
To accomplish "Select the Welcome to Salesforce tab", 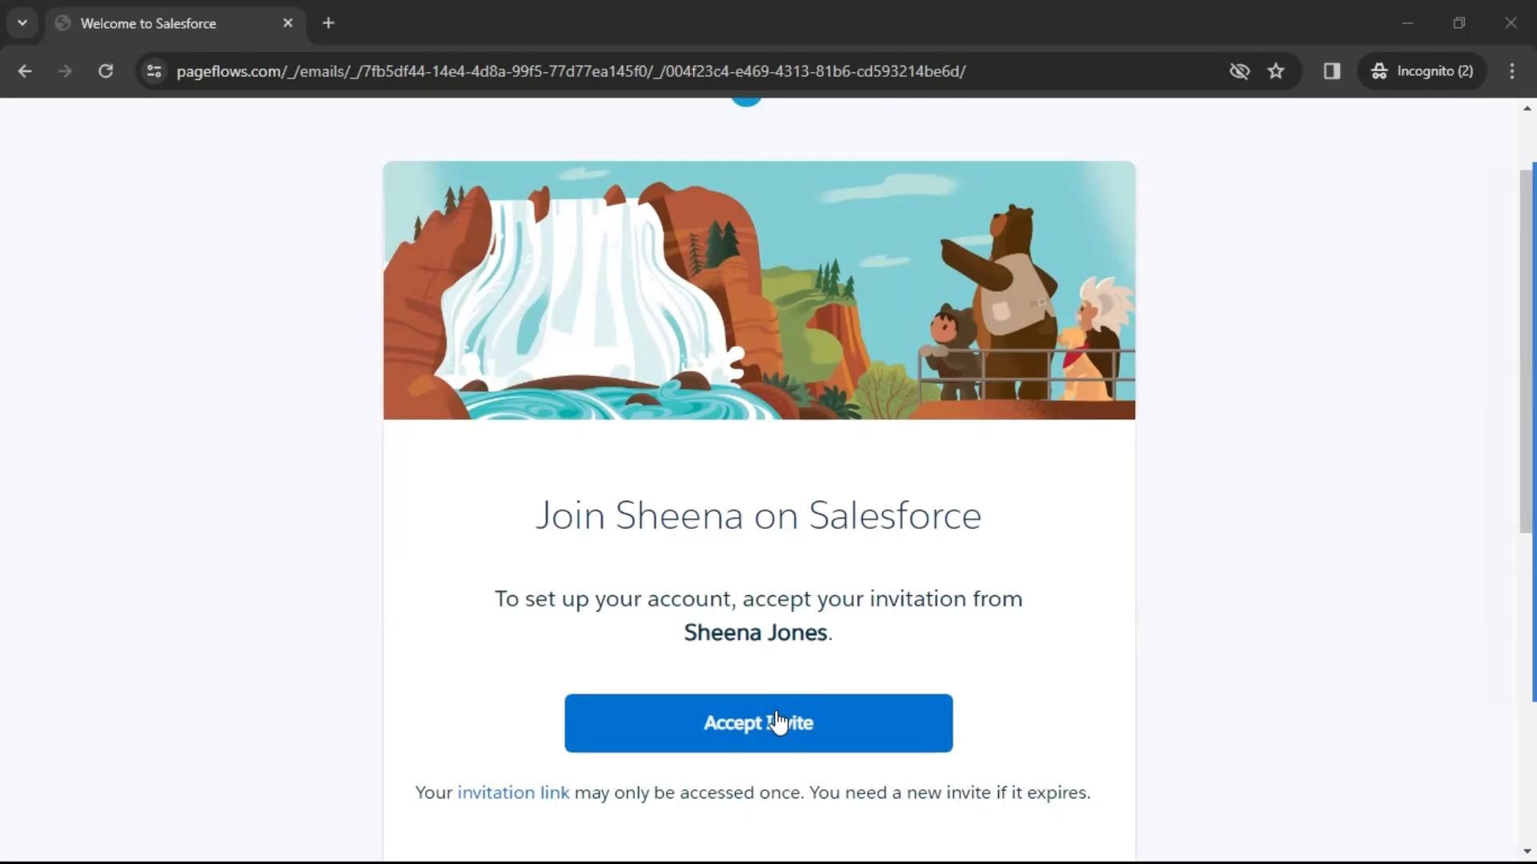I will 149,23.
